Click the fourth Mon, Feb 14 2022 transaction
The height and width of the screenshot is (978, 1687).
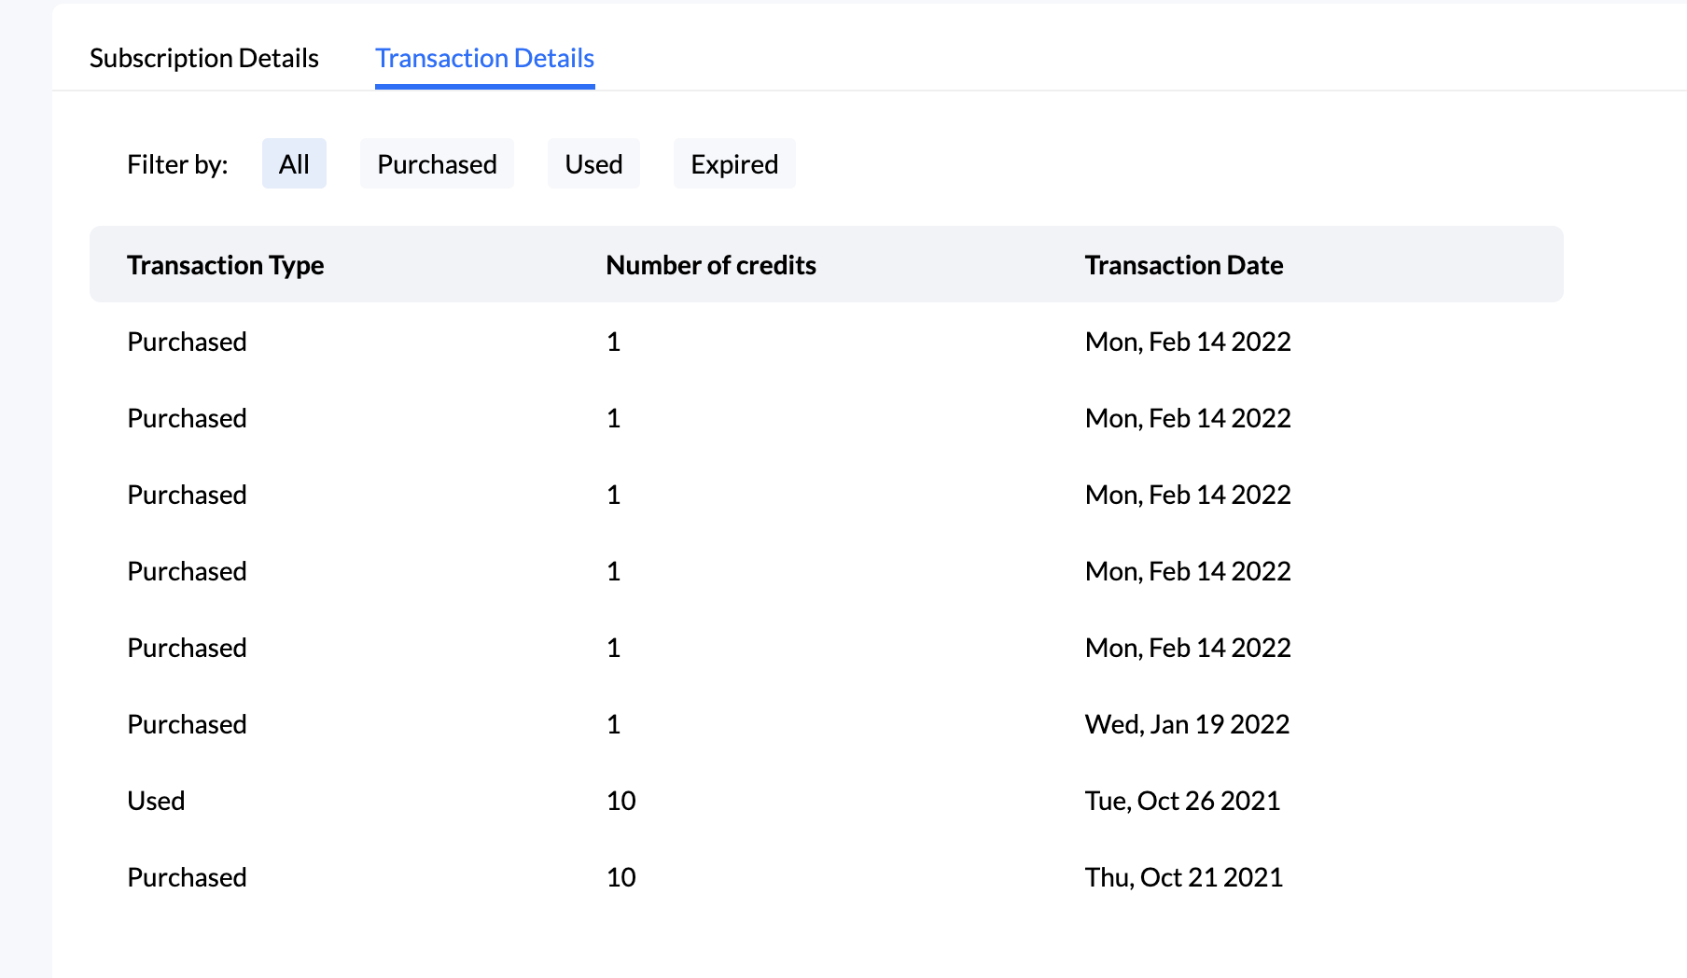click(1187, 570)
